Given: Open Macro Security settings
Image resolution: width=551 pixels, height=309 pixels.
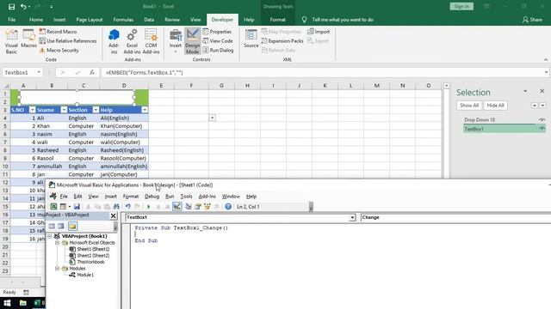Looking at the screenshot, I should tap(59, 50).
